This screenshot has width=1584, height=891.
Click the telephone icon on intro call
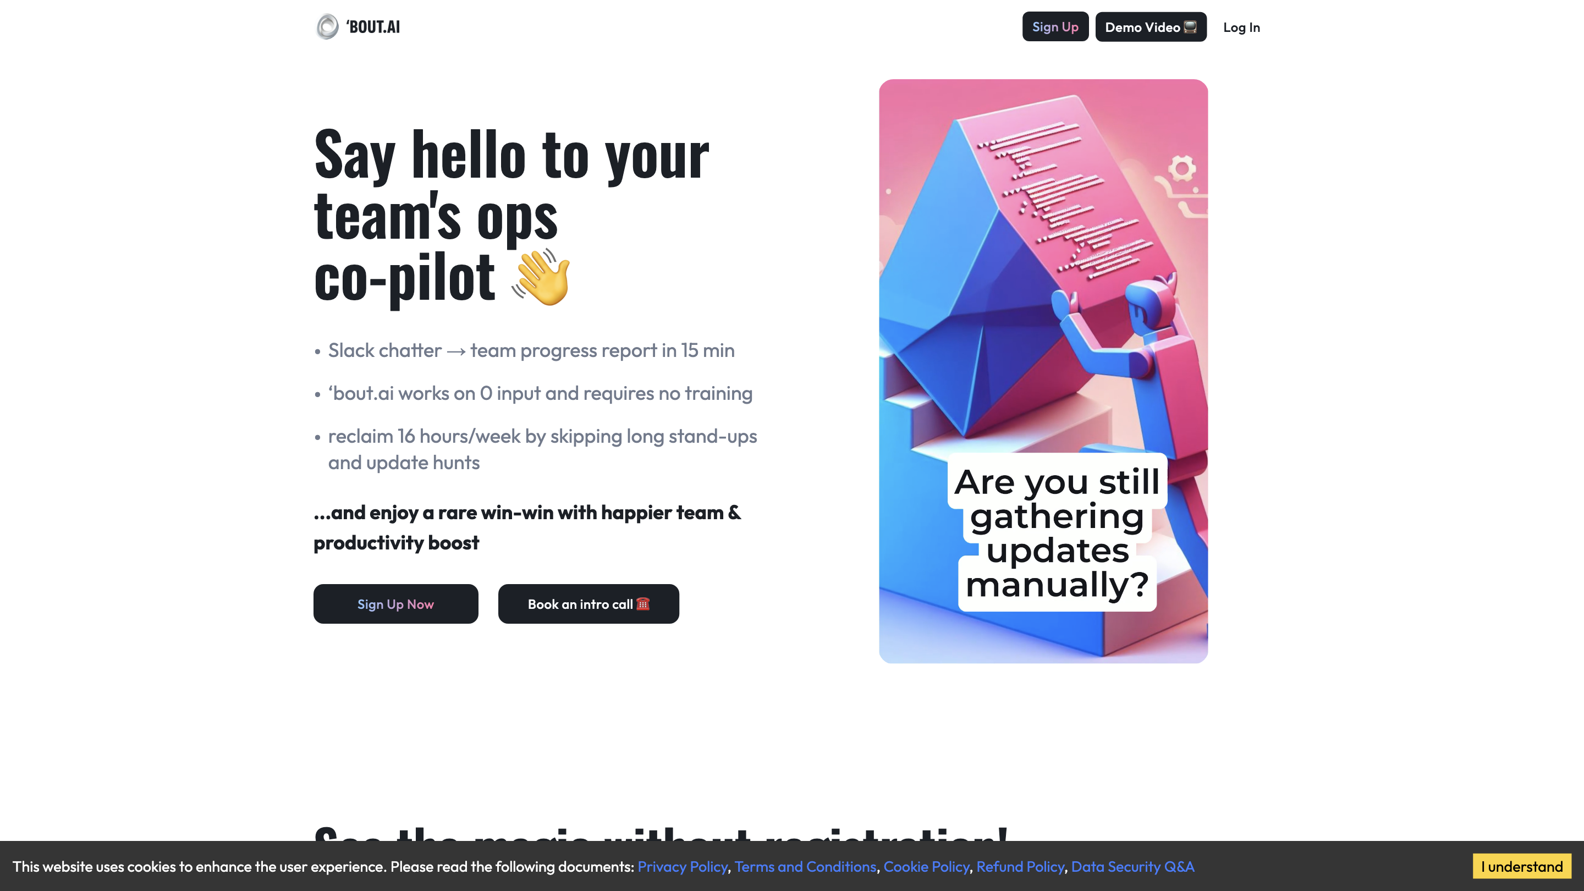tap(643, 603)
